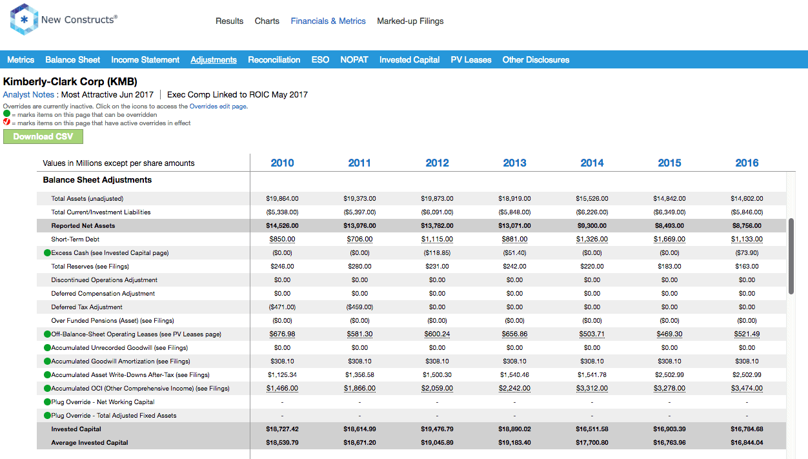808x459 pixels.
Task: Select Operating Leases value $600.24
Action: [437, 334]
